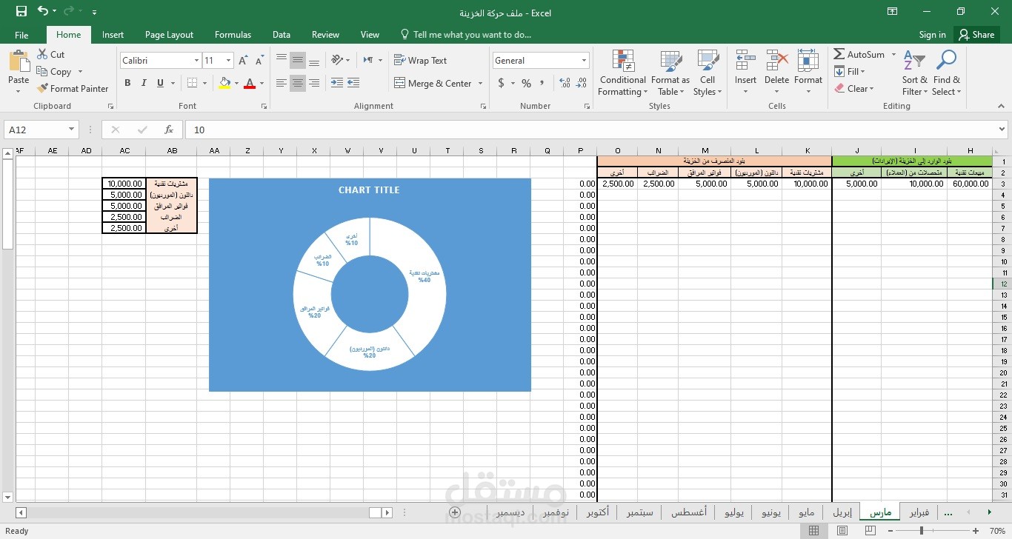1012x539 pixels.
Task: Click the Sign in link
Action: 932,34
